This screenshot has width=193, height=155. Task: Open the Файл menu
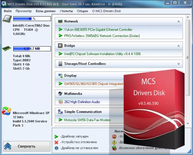(8, 11)
